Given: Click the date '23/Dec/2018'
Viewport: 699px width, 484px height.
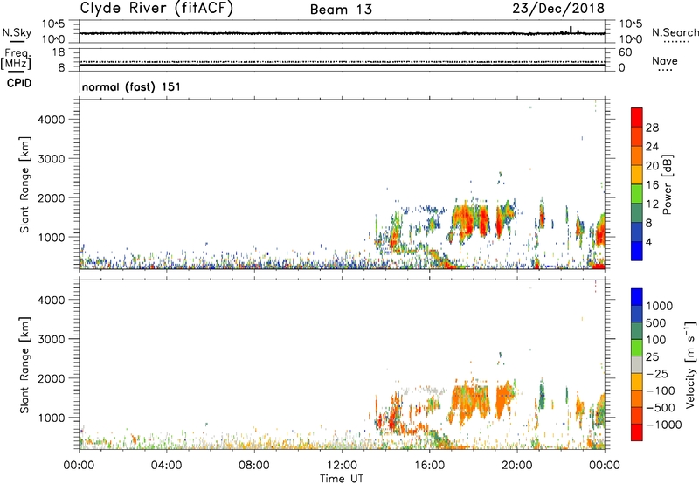Looking at the screenshot, I should coord(558,8).
